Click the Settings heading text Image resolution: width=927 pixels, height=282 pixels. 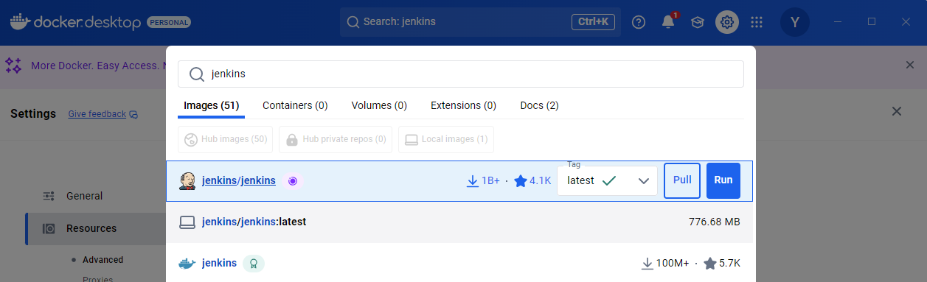click(33, 113)
